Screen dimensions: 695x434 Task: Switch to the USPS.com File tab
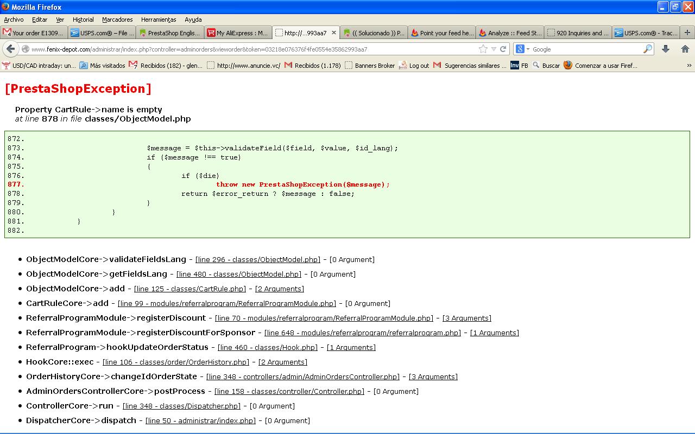click(x=103, y=33)
